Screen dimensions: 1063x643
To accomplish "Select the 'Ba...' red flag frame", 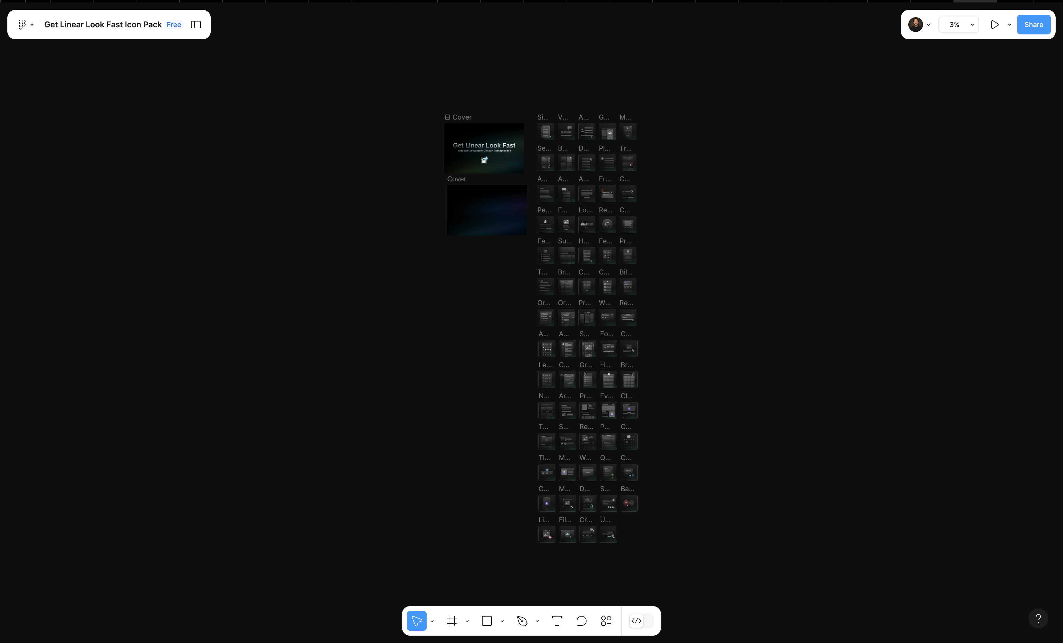I will pyautogui.click(x=629, y=503).
